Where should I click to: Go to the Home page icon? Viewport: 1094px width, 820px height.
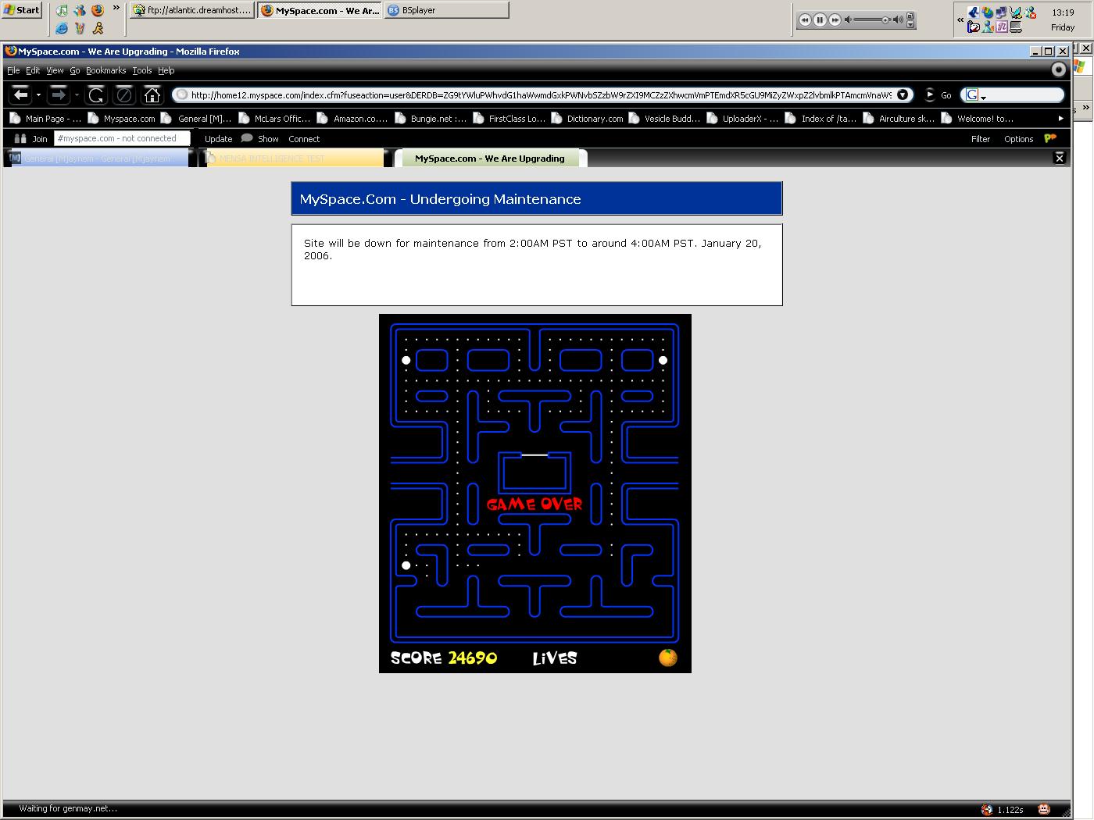coord(152,94)
